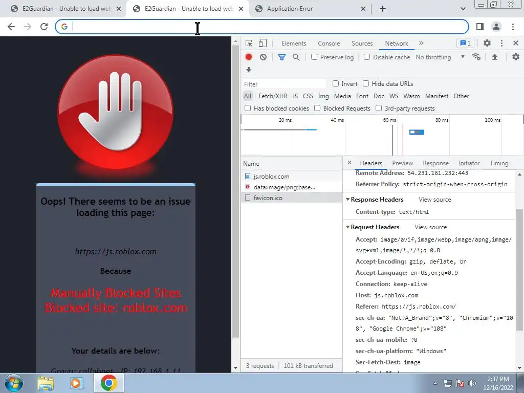The image size is (524, 393).
Task: Check Blocked Requests option
Action: point(317,108)
